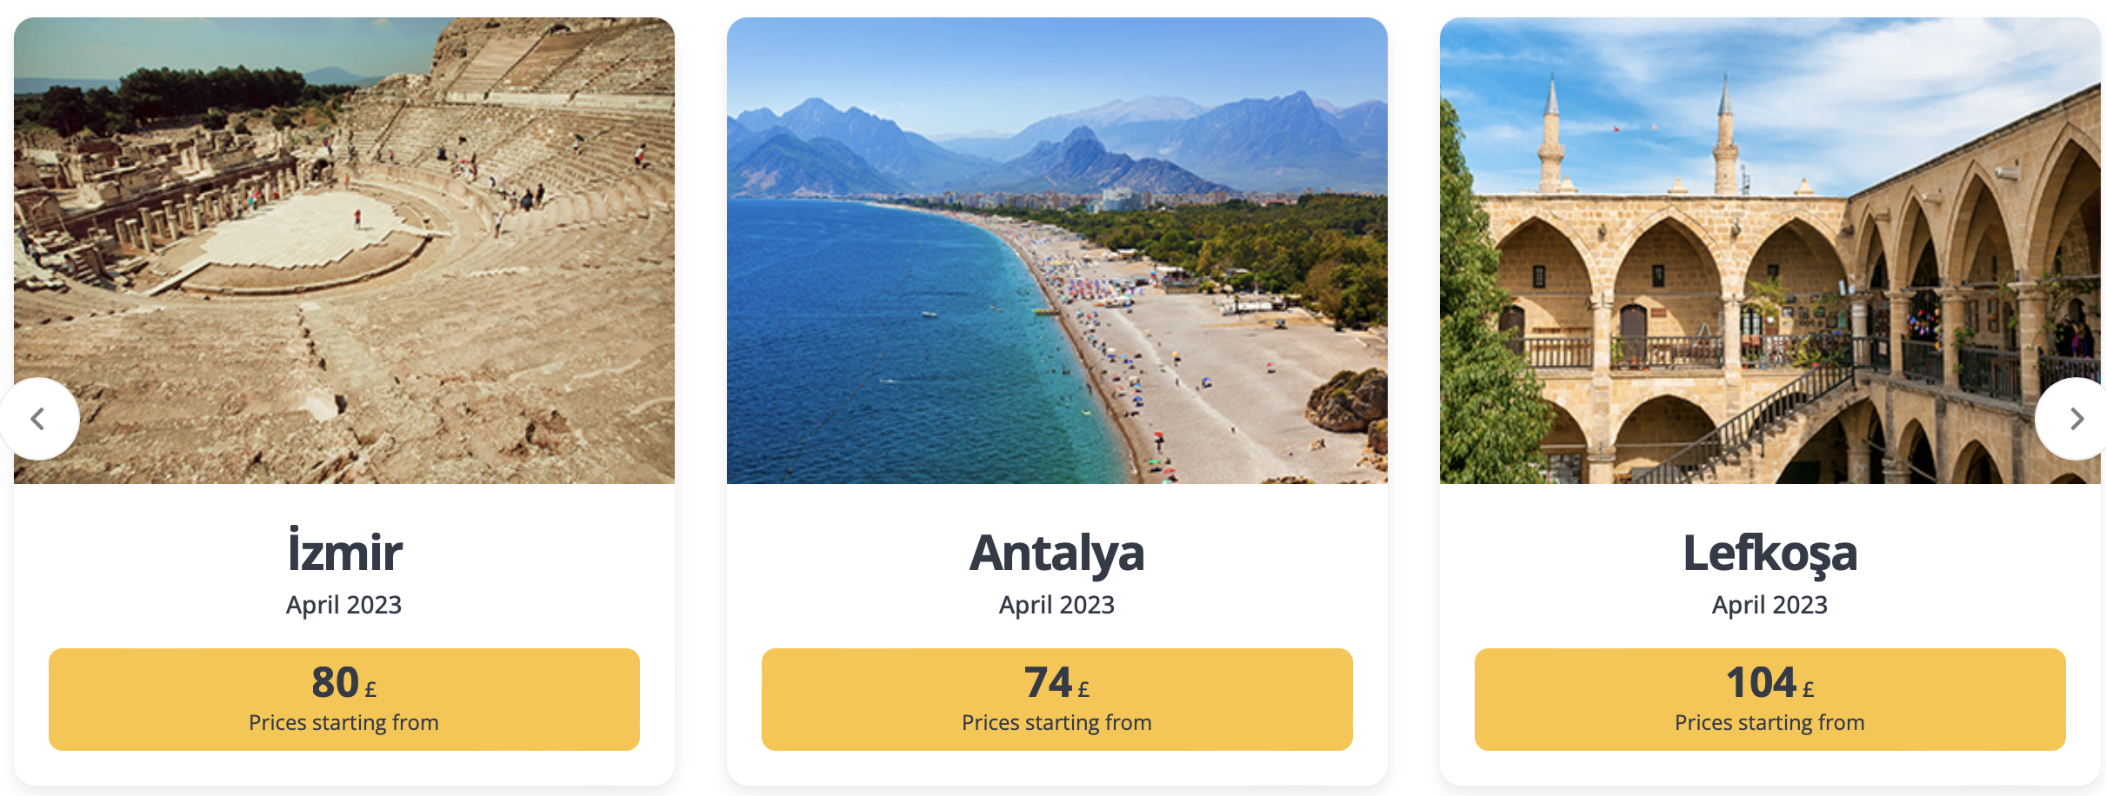Go to previous destinations with left arrow

coord(38,419)
